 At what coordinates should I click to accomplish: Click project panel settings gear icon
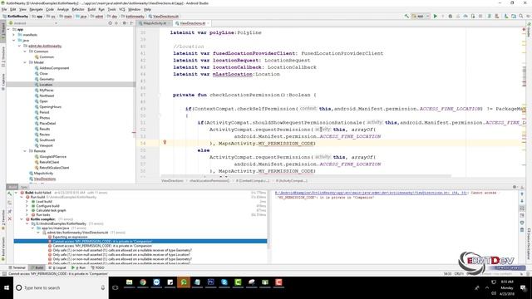(x=124, y=23)
